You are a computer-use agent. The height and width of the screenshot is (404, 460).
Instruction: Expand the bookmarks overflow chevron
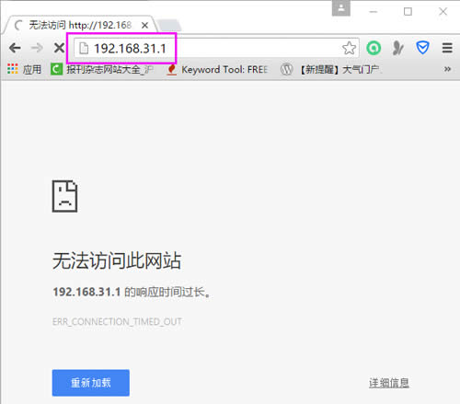(x=447, y=69)
